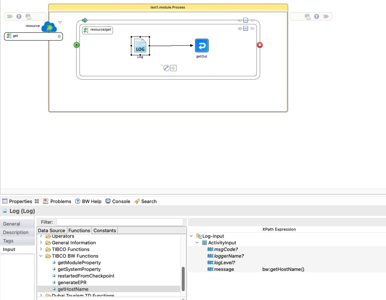
Task: Click the green process start node
Action: pos(76,45)
